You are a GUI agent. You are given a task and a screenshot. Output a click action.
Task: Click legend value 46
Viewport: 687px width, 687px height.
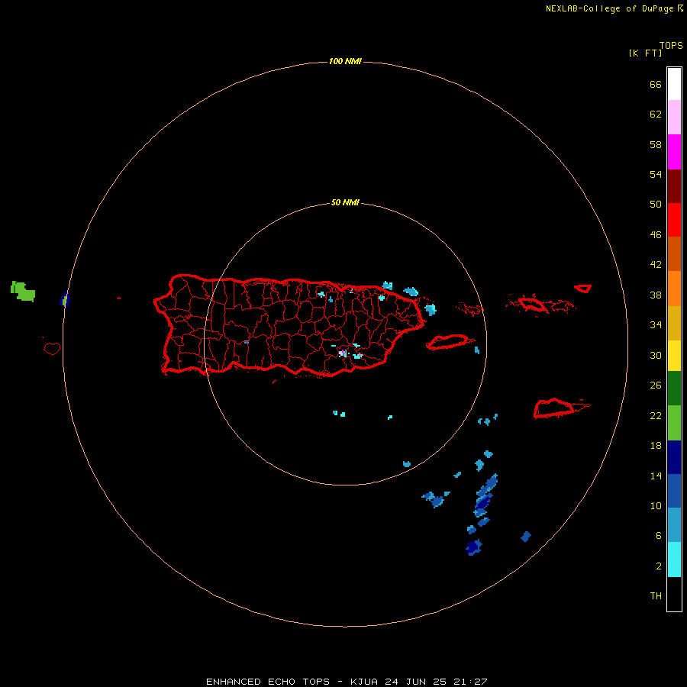tap(656, 234)
